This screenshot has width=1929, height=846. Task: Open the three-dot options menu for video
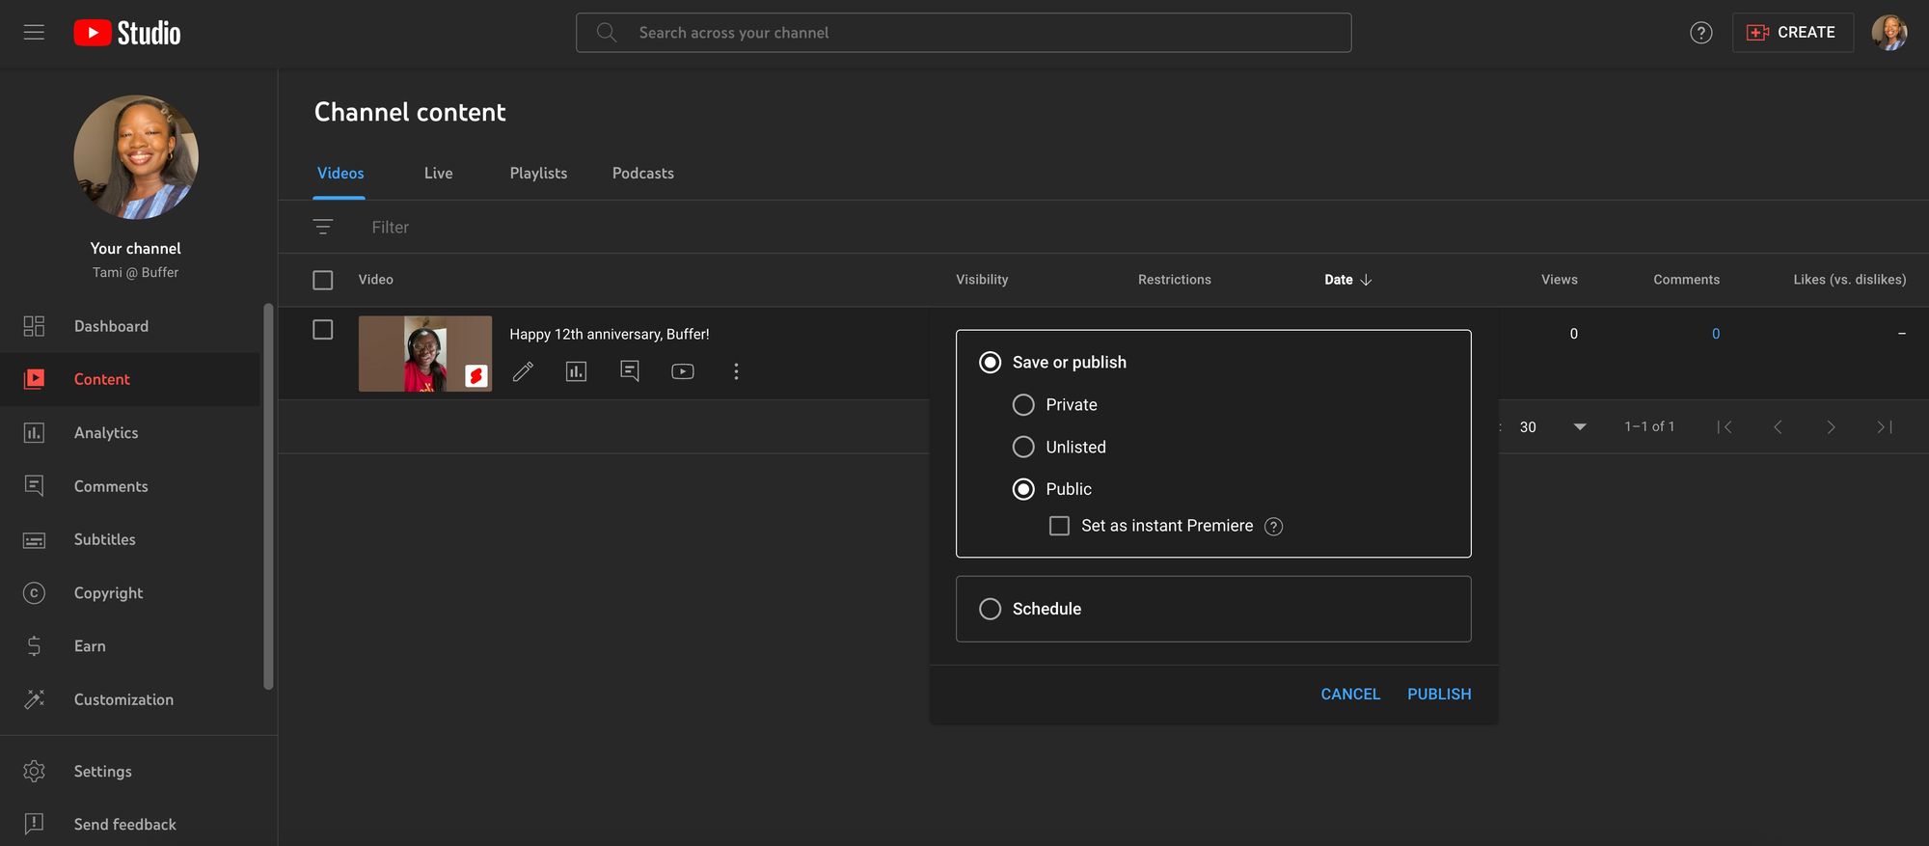[736, 371]
